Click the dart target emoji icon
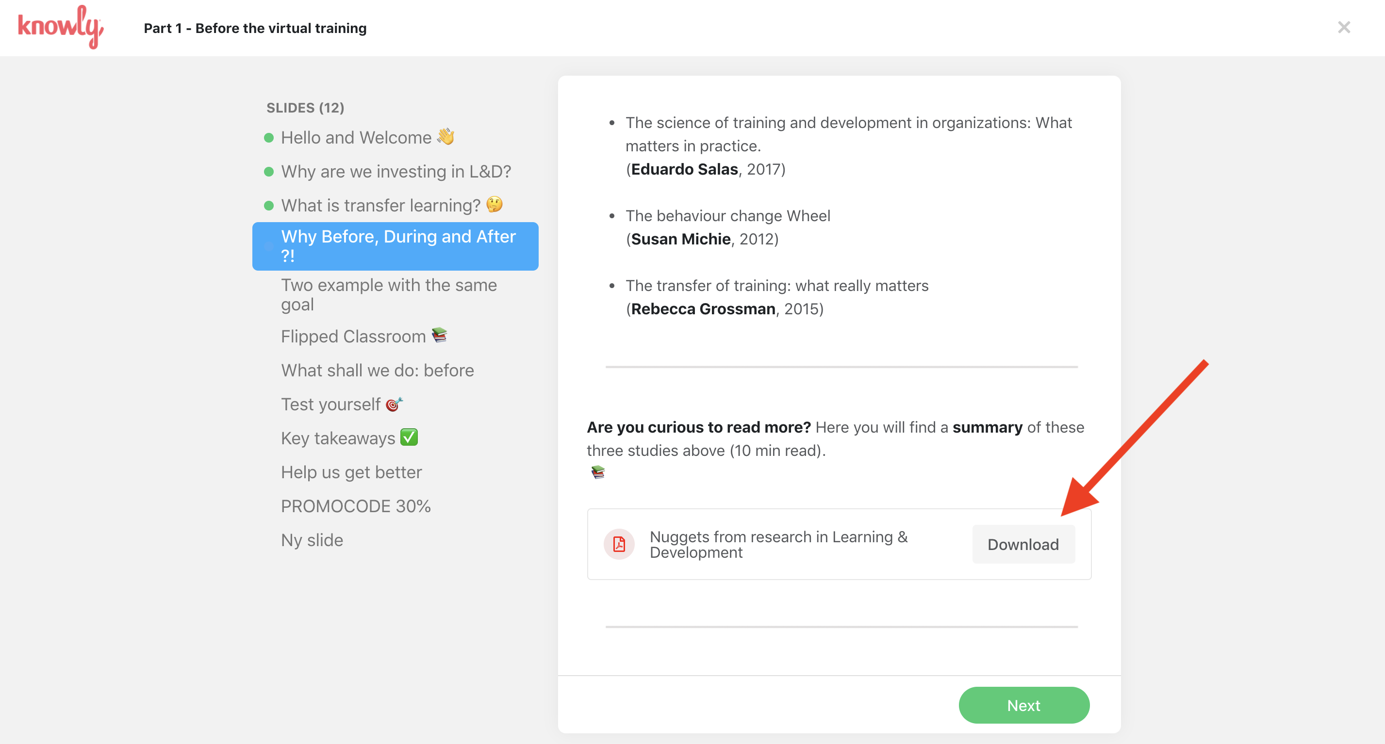 [x=394, y=404]
